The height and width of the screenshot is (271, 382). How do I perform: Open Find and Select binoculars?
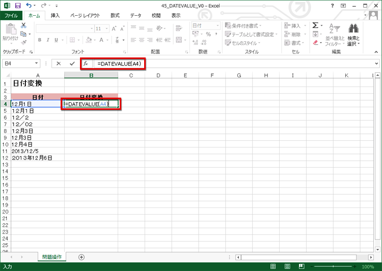[353, 34]
